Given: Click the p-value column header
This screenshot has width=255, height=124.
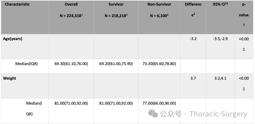Looking at the screenshot, I should pyautogui.click(x=244, y=15).
